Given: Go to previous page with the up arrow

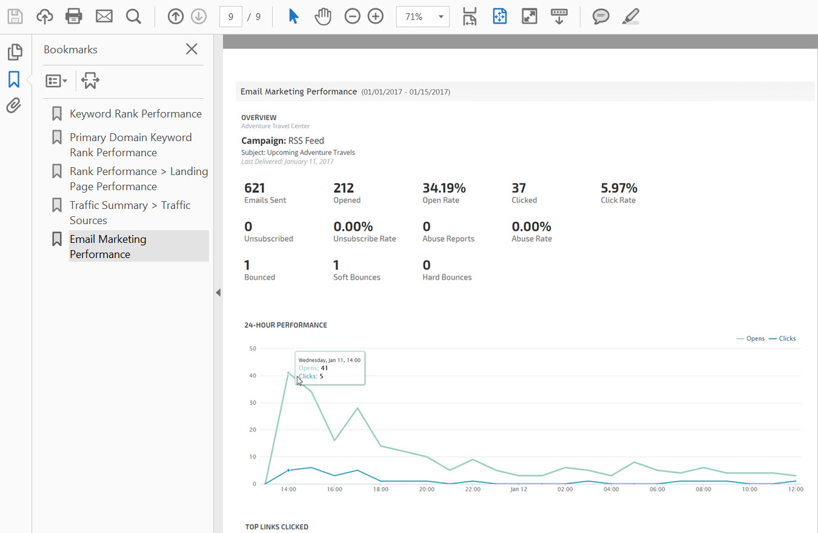Looking at the screenshot, I should click(x=176, y=16).
